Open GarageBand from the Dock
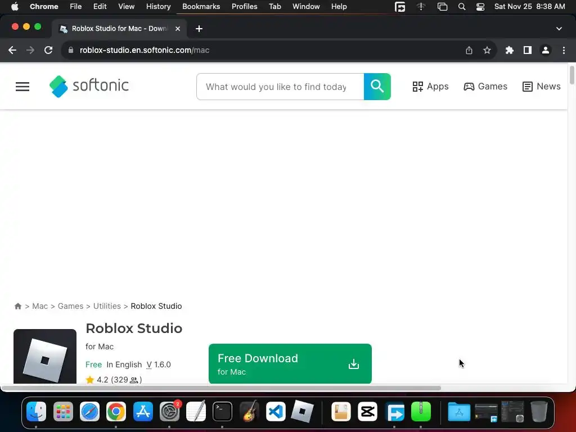 249,411
